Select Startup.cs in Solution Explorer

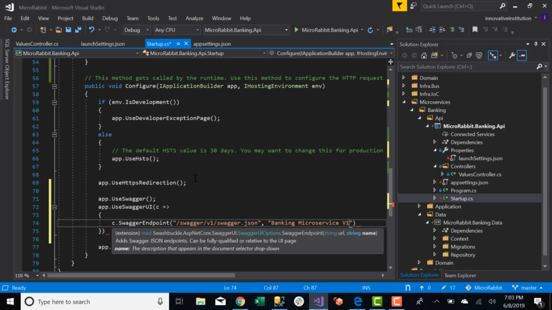click(x=461, y=198)
